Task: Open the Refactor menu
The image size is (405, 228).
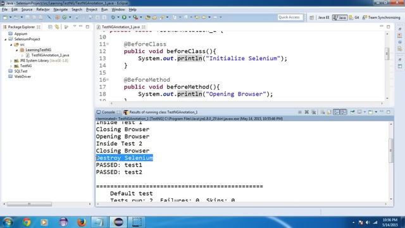Action: point(43,9)
